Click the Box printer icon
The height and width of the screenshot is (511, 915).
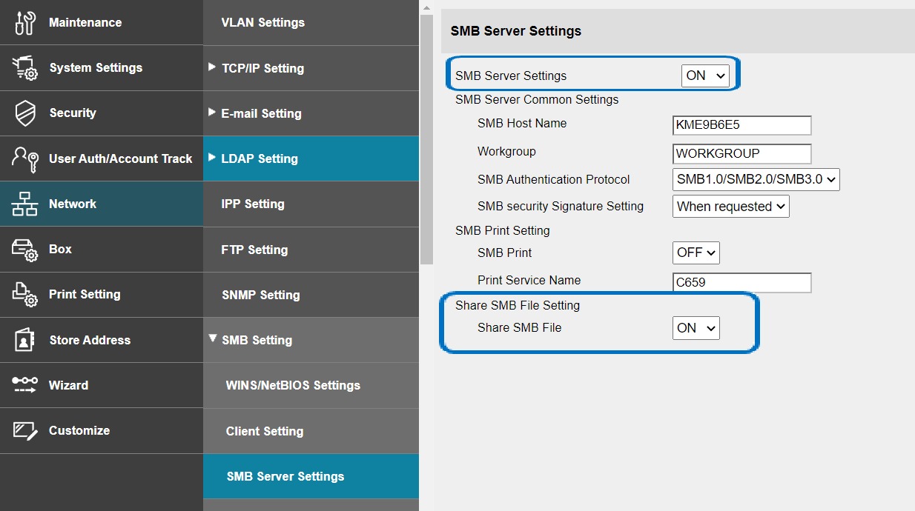point(24,250)
